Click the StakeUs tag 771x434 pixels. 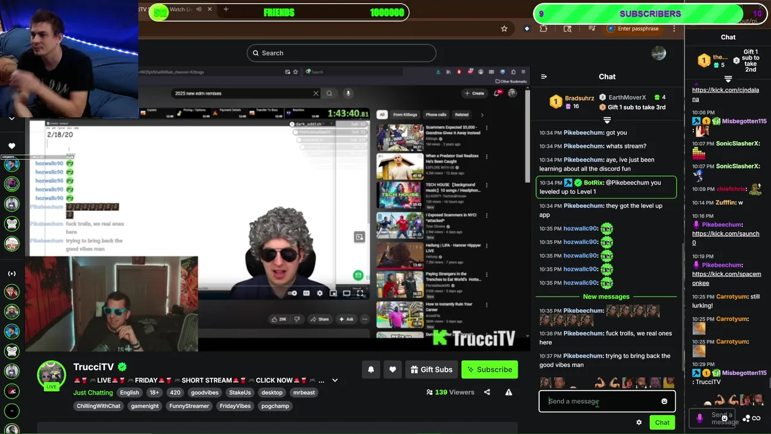240,392
